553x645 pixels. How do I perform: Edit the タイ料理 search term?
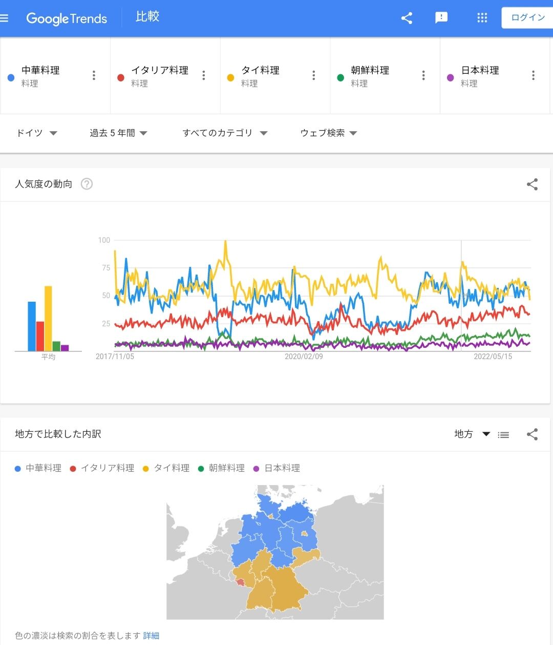coord(261,70)
